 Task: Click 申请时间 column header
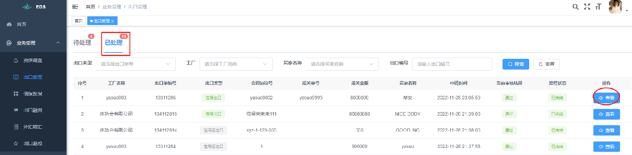coord(459,83)
